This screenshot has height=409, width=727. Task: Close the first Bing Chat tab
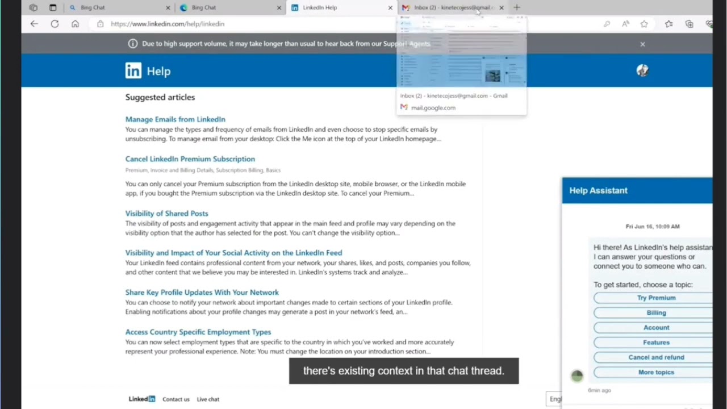pos(168,8)
